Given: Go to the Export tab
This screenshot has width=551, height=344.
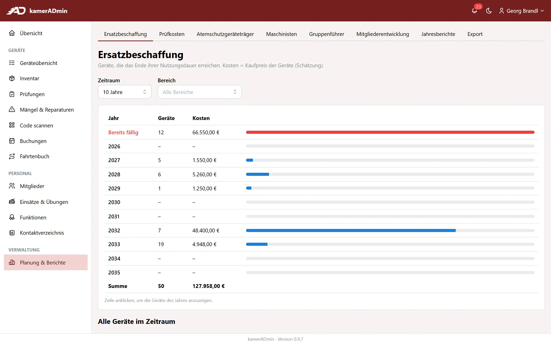Looking at the screenshot, I should pyautogui.click(x=475, y=34).
